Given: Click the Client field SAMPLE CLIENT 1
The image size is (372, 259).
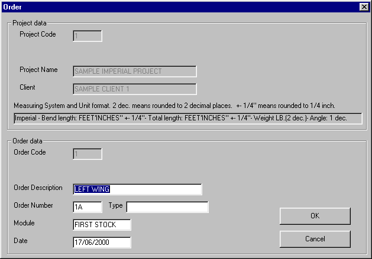Looking at the screenshot, I should point(134,89).
